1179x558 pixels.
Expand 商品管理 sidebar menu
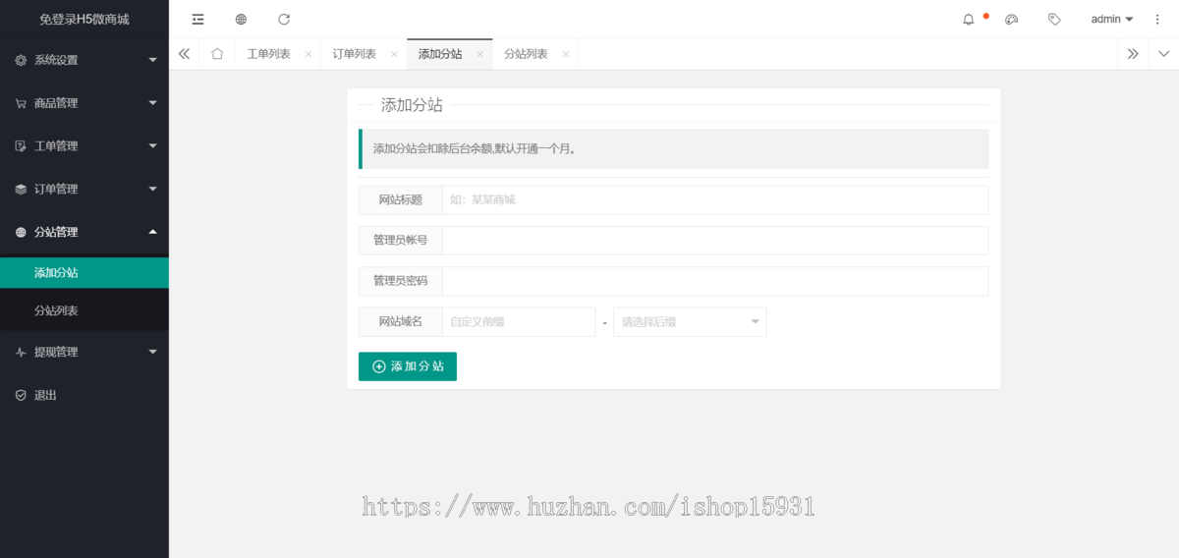pyautogui.click(x=84, y=103)
